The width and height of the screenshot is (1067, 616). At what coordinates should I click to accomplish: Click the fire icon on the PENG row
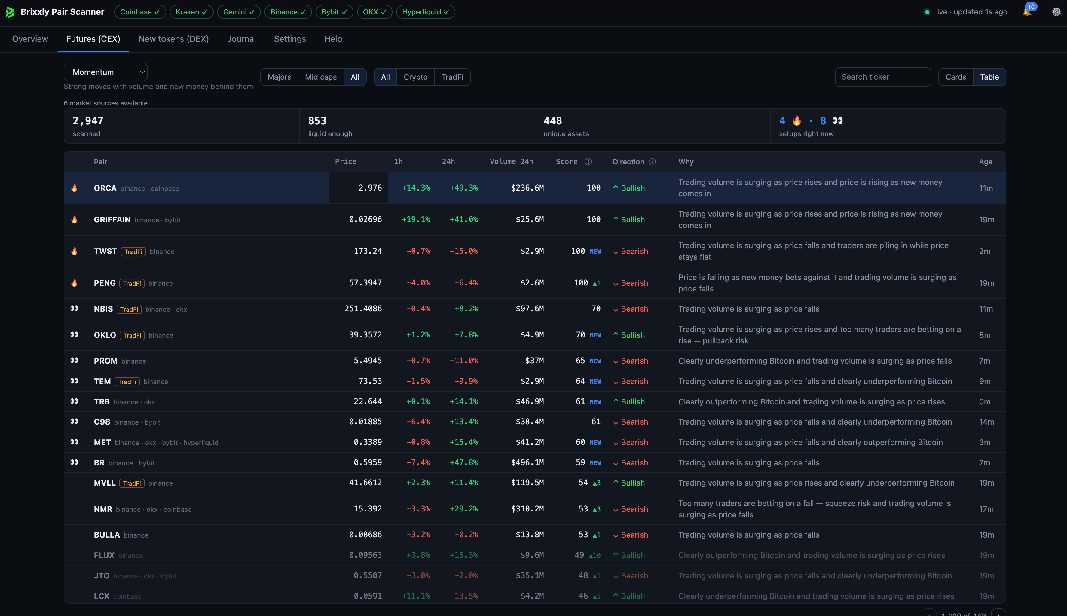[75, 283]
